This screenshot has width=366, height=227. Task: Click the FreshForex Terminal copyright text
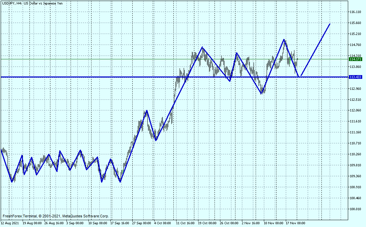pyautogui.click(x=56, y=216)
